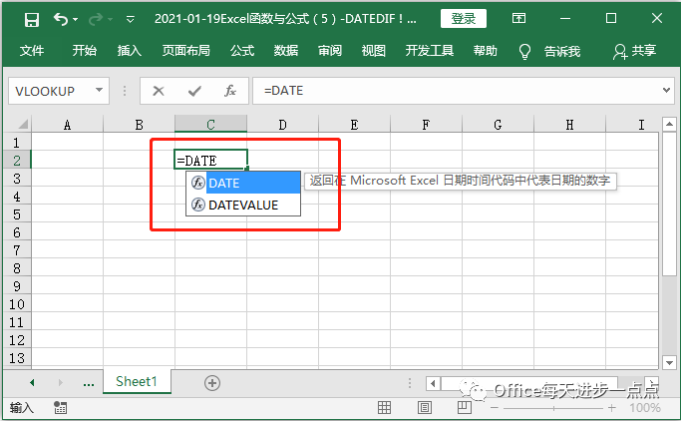Click the Redo arrow icon

[96, 19]
